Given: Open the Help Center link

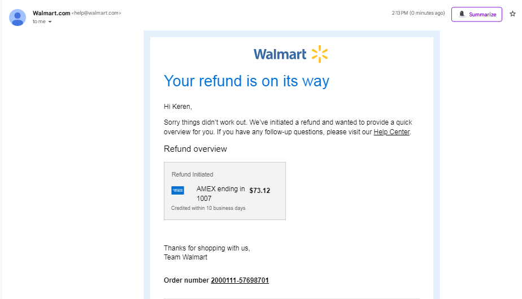Looking at the screenshot, I should [x=391, y=131].
